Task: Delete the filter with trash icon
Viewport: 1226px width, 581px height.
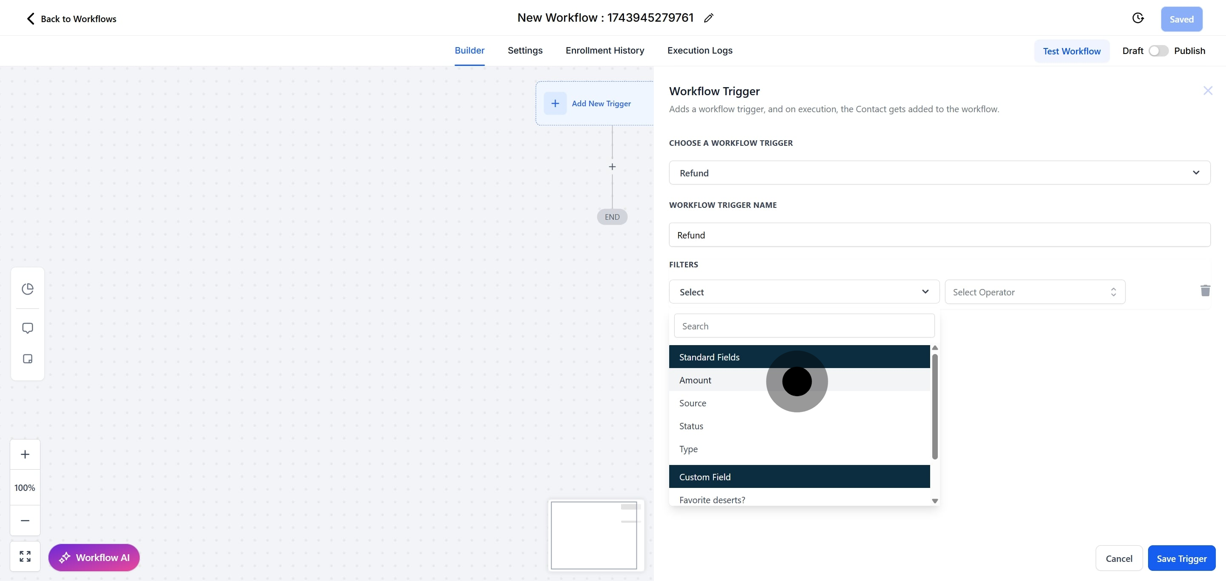Action: click(x=1205, y=291)
